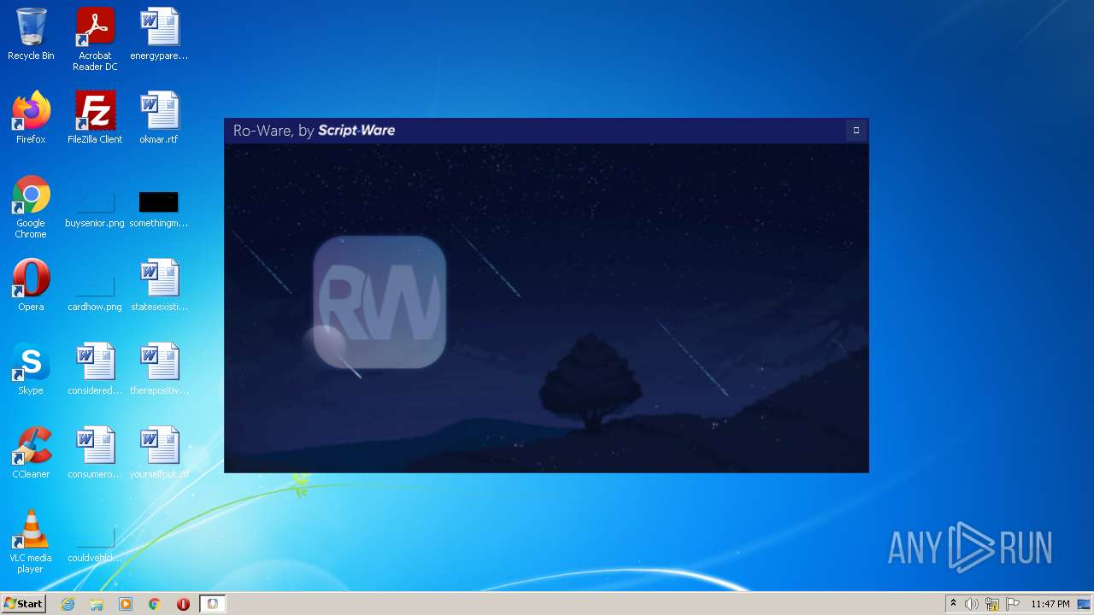Select the Ro-Ware taskbar button
The height and width of the screenshot is (615, 1094).
pyautogui.click(x=212, y=604)
